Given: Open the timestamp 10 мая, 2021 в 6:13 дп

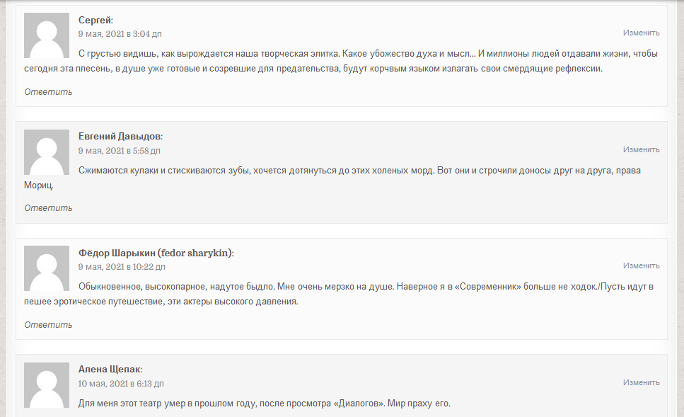Looking at the screenshot, I should pos(121,384).
